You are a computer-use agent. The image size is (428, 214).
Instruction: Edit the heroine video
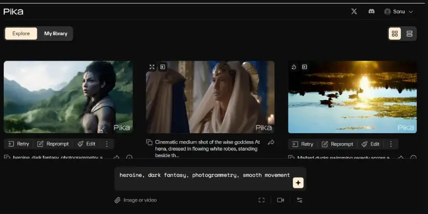pos(87,144)
